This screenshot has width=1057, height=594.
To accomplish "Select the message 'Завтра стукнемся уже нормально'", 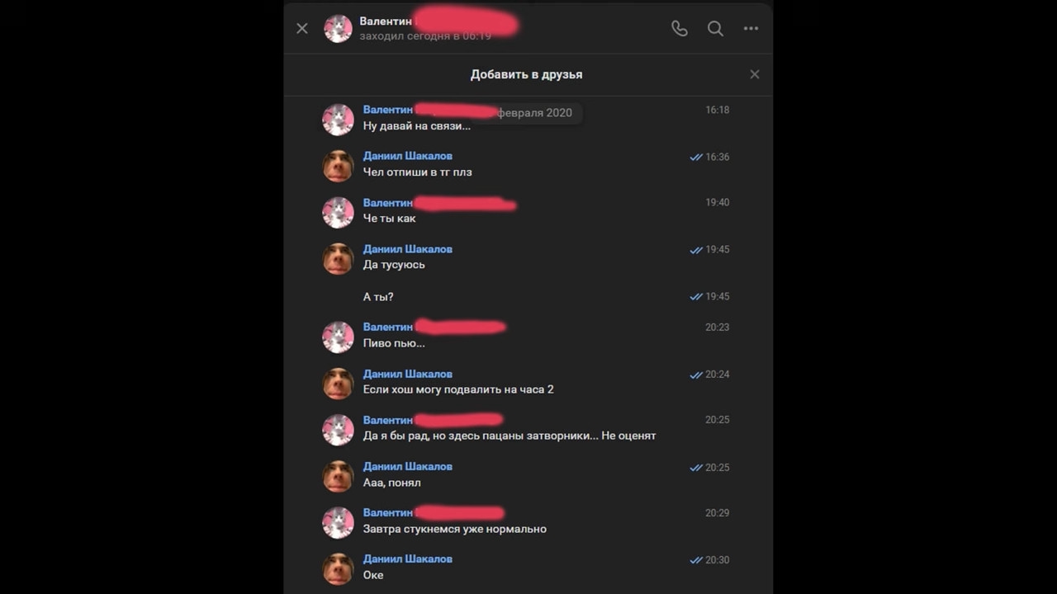I will tap(455, 529).
